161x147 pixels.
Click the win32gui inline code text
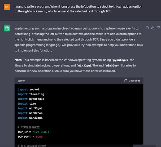click(85, 65)
